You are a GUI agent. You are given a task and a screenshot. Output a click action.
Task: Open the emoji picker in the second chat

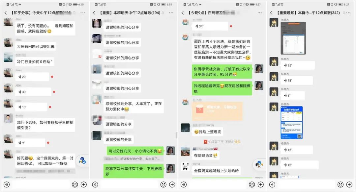163,184
